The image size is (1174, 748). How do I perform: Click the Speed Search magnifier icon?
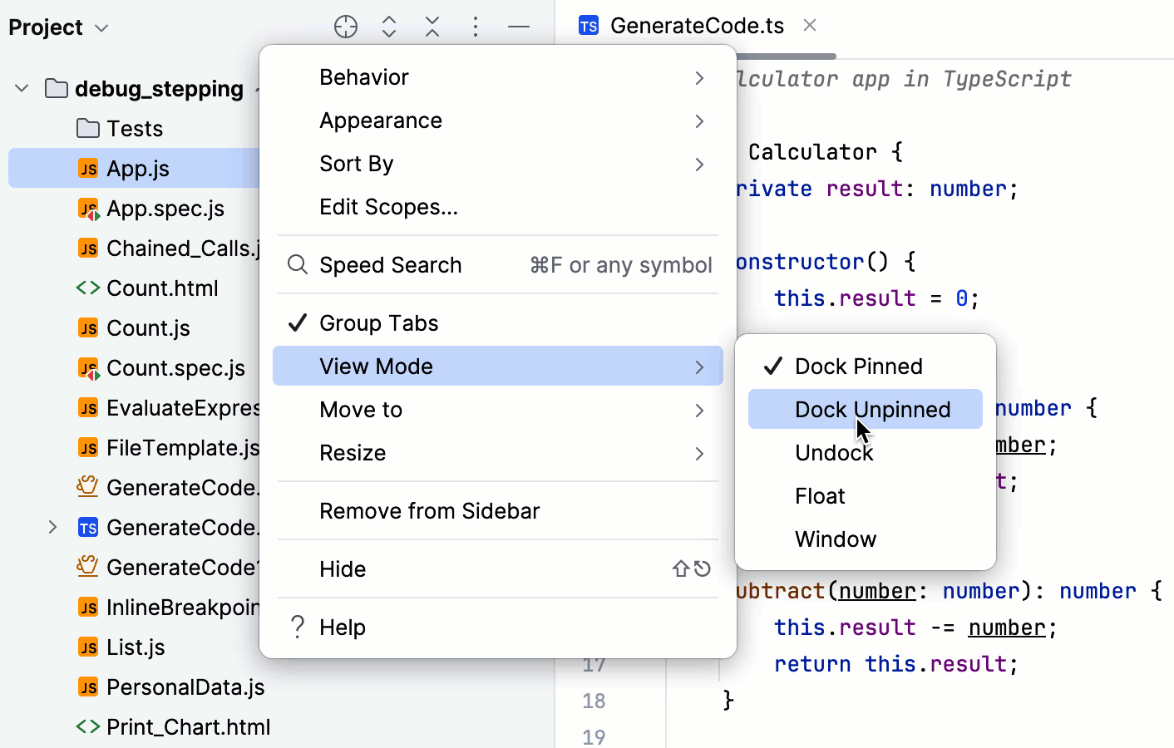pyautogui.click(x=297, y=264)
